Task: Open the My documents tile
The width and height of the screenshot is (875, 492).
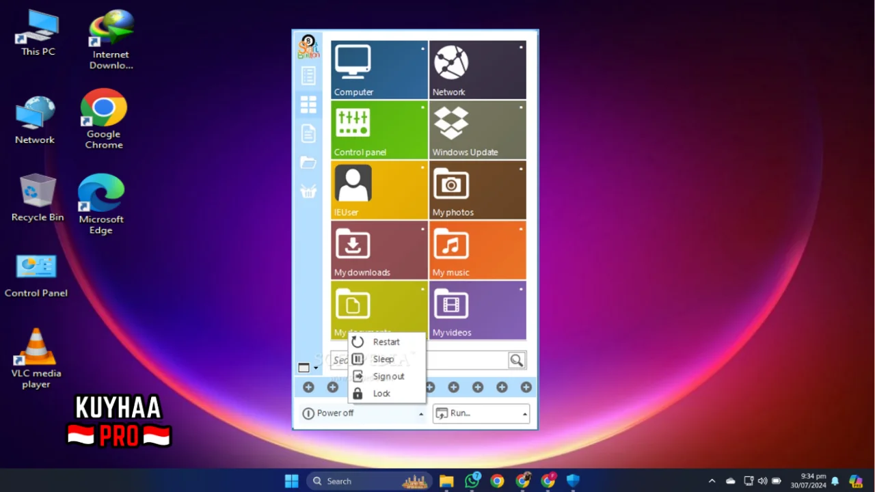Action: [379, 307]
